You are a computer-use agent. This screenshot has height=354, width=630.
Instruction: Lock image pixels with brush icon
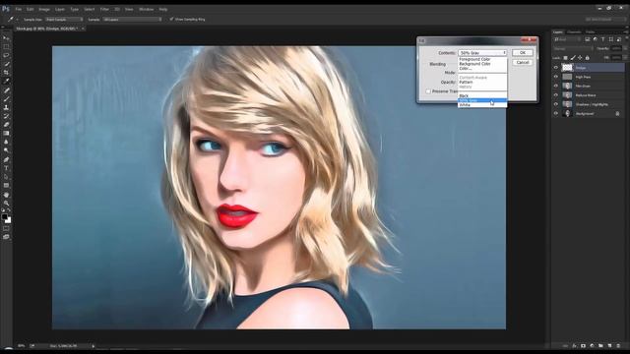pyautogui.click(x=573, y=58)
